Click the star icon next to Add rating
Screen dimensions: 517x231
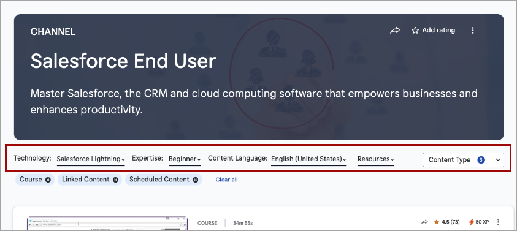415,31
